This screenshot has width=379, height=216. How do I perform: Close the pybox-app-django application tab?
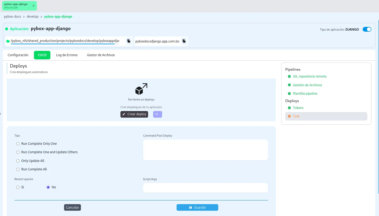[x=33, y=6]
